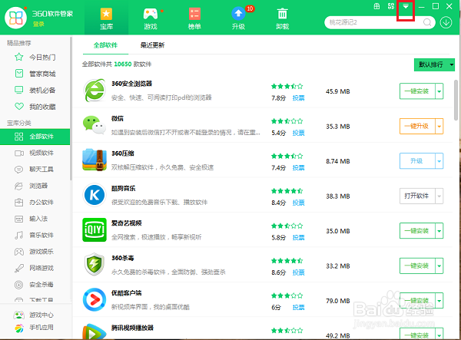Click the star rating of 360安全浏览器
This screenshot has height=340, width=461.
(x=287, y=86)
